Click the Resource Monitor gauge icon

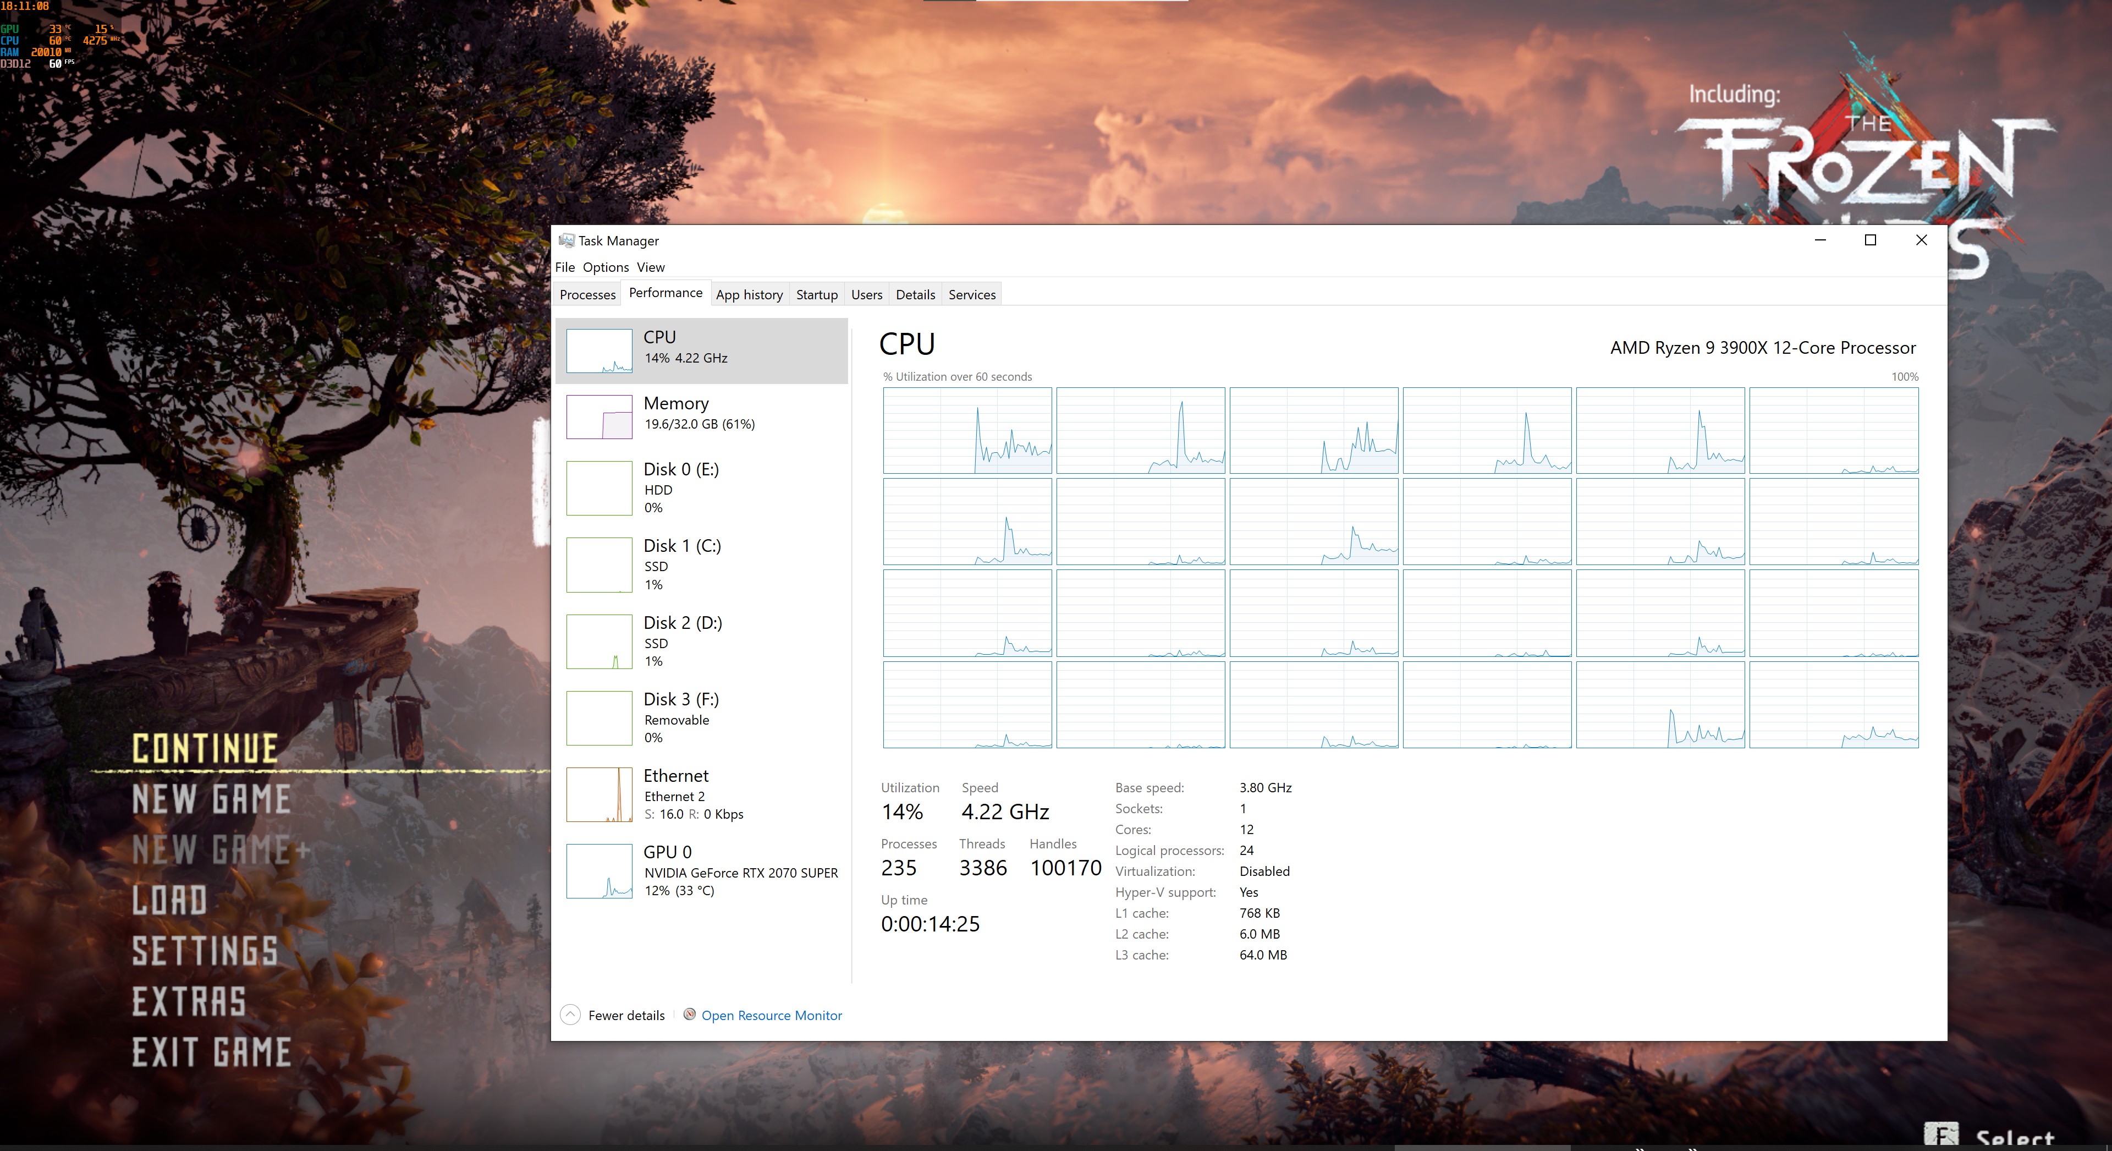click(x=690, y=1014)
